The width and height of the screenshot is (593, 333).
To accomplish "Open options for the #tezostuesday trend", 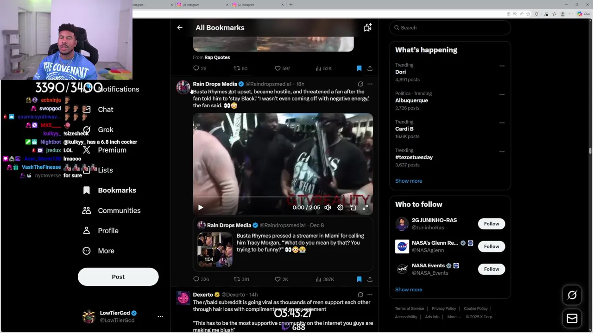I will point(502,151).
